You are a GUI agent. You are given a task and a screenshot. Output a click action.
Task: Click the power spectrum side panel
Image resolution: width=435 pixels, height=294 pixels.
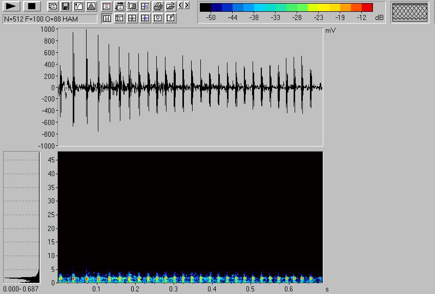pyautogui.click(x=22, y=217)
